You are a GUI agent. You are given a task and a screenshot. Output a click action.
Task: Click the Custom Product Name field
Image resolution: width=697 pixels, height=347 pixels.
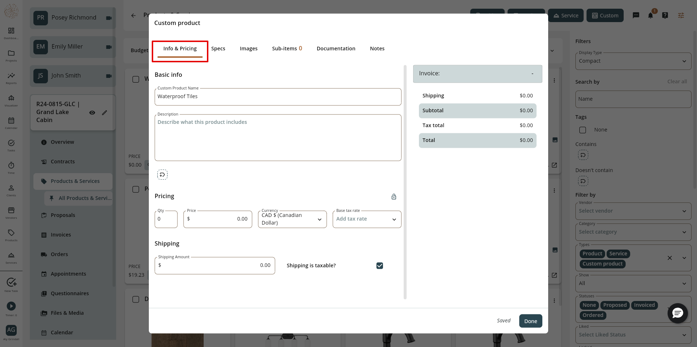[x=278, y=97]
